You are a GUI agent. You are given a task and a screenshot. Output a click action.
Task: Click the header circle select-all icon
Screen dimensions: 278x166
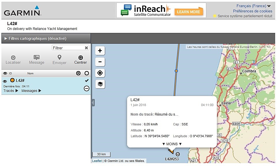[x=87, y=73]
